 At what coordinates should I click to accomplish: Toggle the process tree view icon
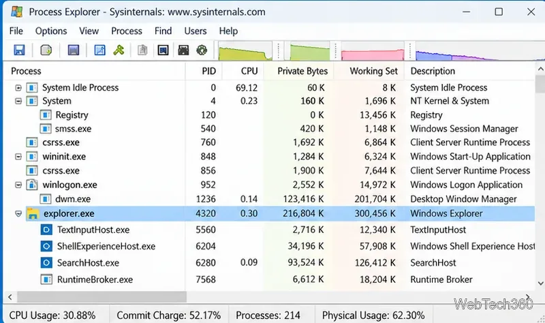[x=99, y=50]
